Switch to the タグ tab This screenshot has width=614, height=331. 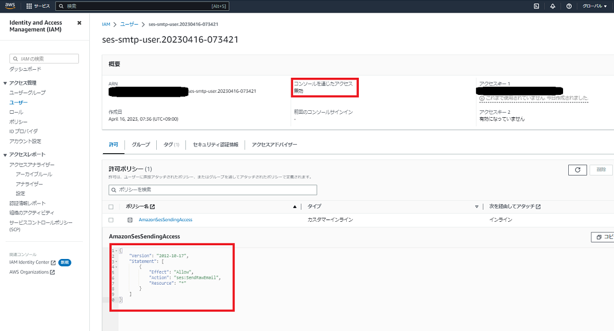[x=171, y=145]
